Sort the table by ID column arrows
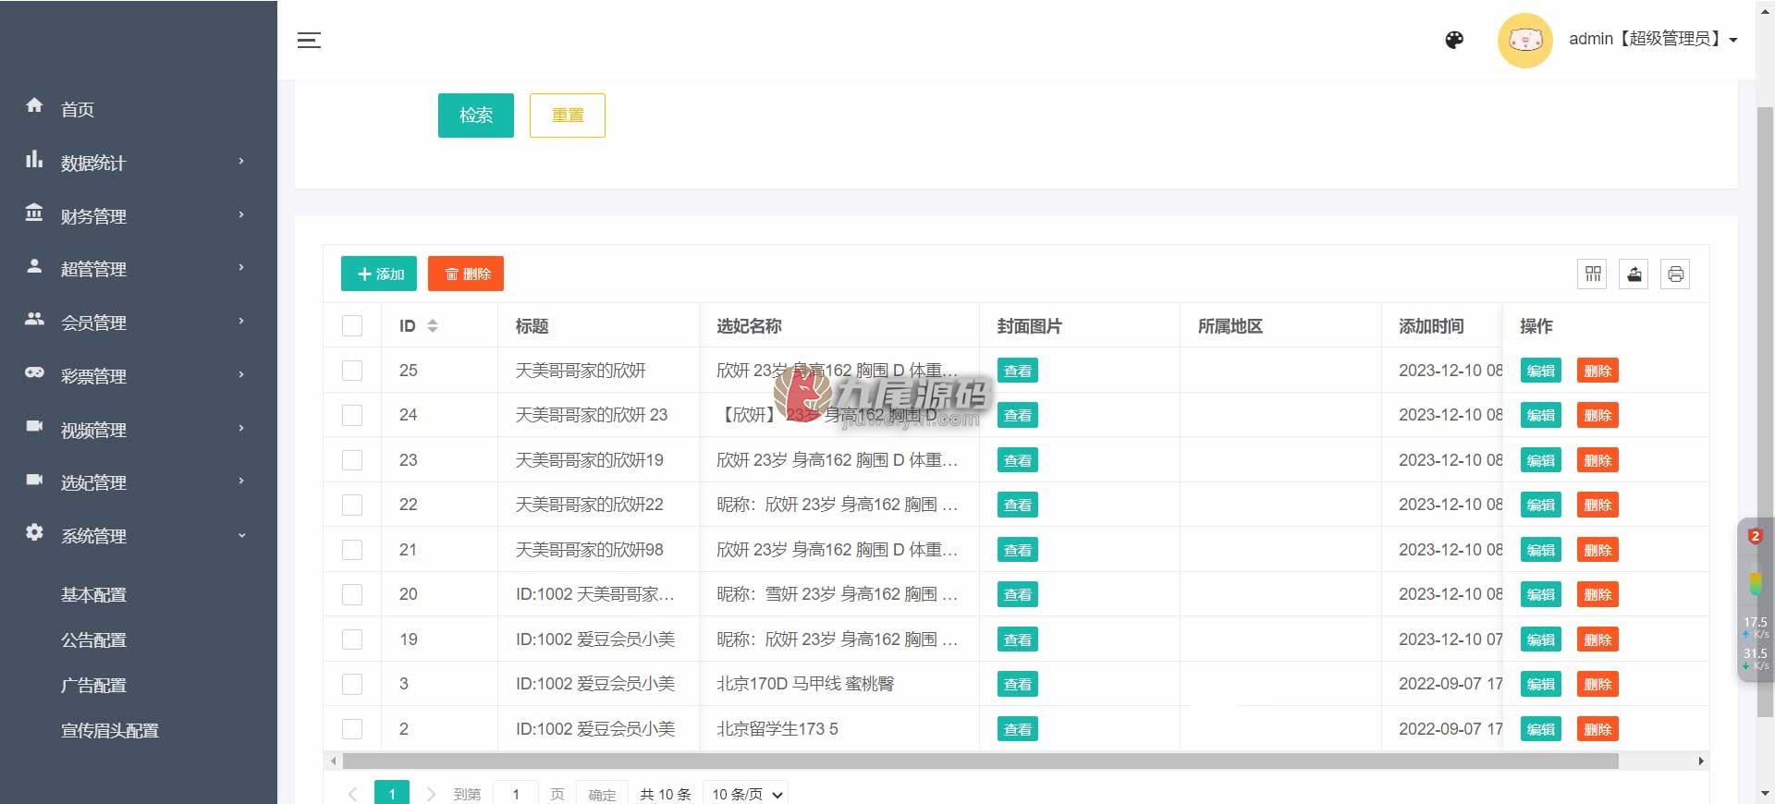Viewport: 1775px width, 804px height. (432, 326)
